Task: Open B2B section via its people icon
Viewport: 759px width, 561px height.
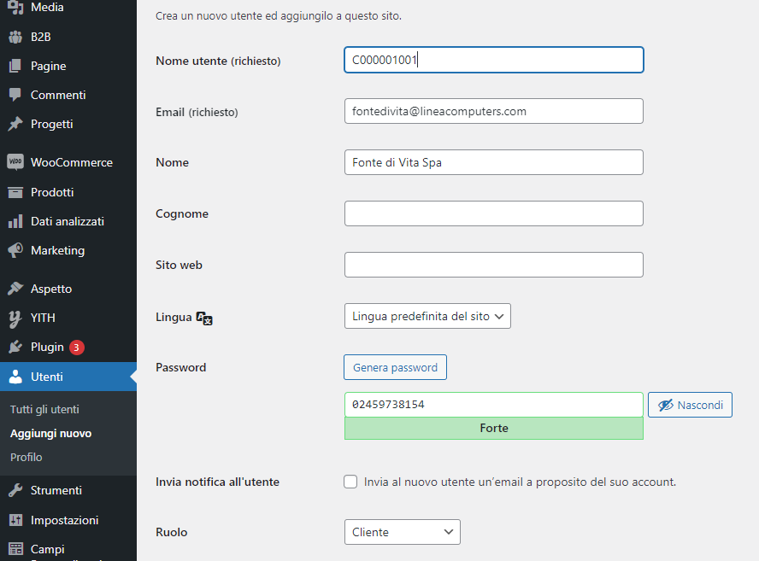Action: point(15,37)
